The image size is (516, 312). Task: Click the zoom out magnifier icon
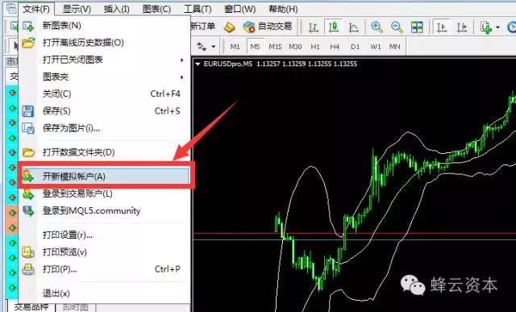(397, 27)
